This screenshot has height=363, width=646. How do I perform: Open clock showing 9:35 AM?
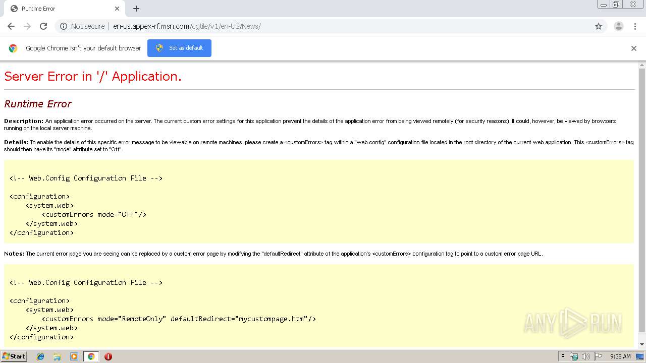point(620,356)
